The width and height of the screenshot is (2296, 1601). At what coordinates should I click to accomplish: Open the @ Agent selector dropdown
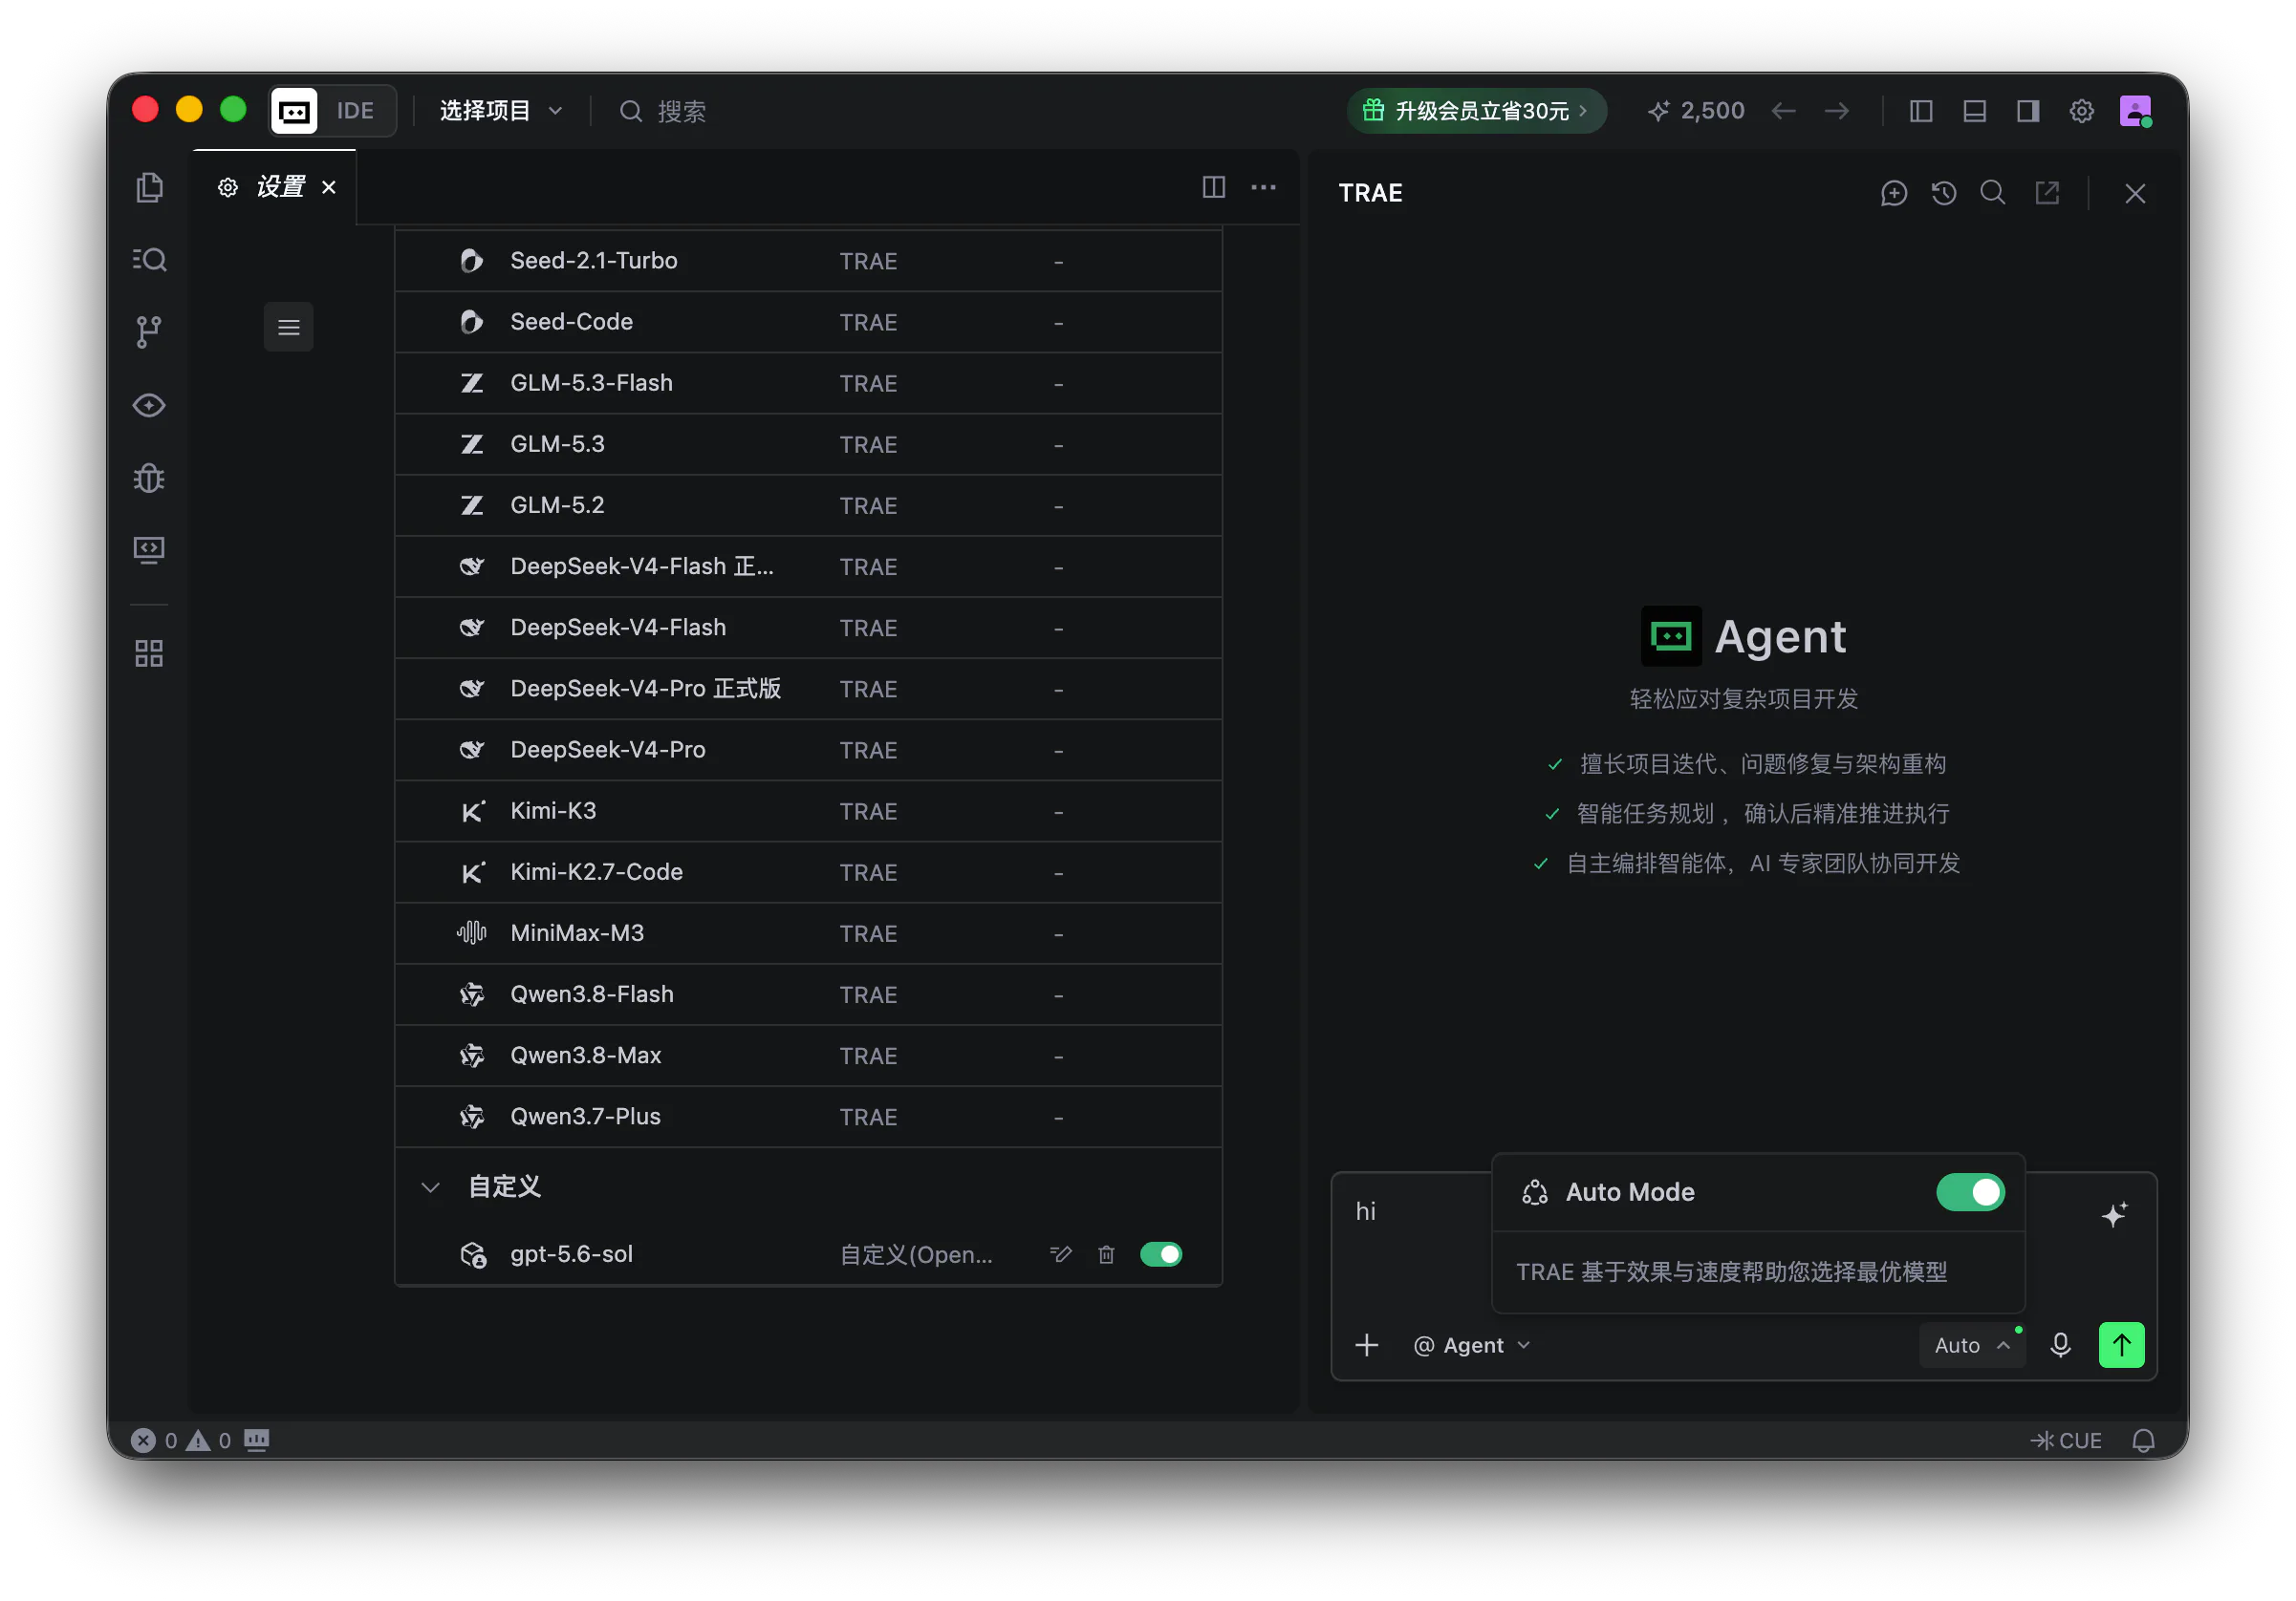tap(1471, 1345)
